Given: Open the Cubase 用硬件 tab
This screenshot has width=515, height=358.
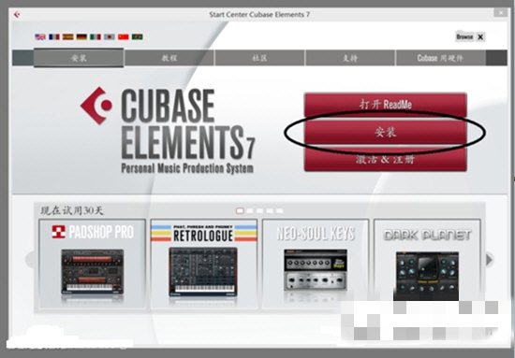Looking at the screenshot, I should click(441, 58).
